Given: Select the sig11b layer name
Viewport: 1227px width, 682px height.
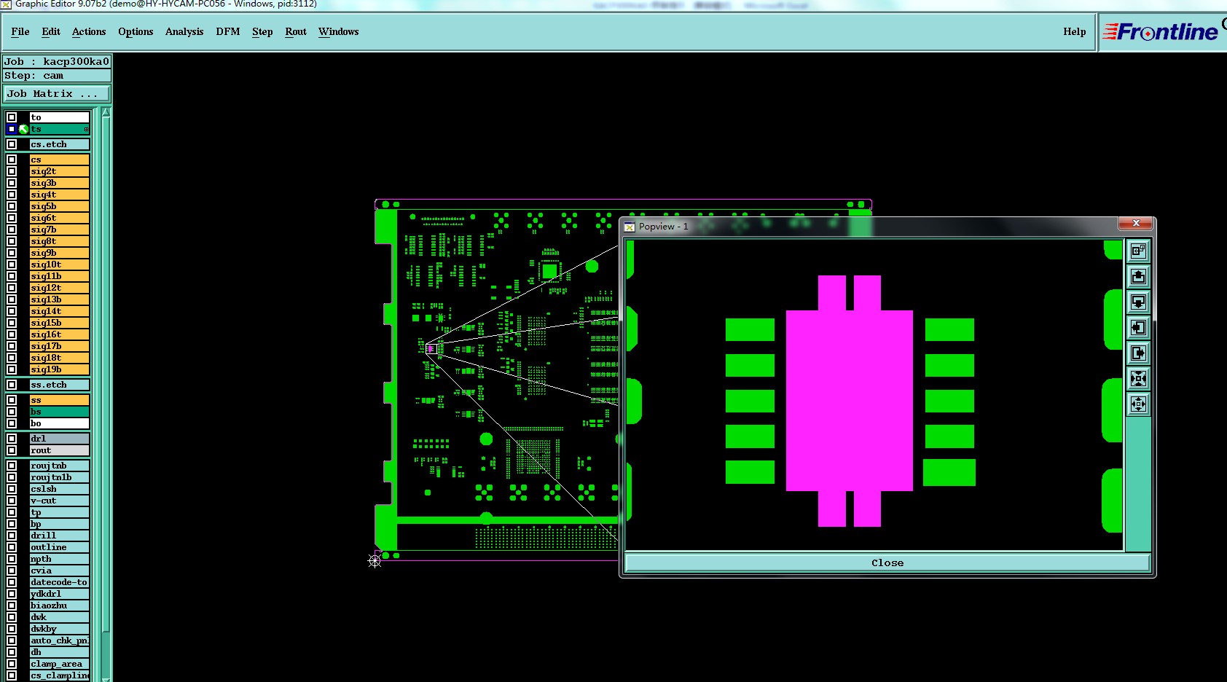Looking at the screenshot, I should pyautogui.click(x=59, y=276).
